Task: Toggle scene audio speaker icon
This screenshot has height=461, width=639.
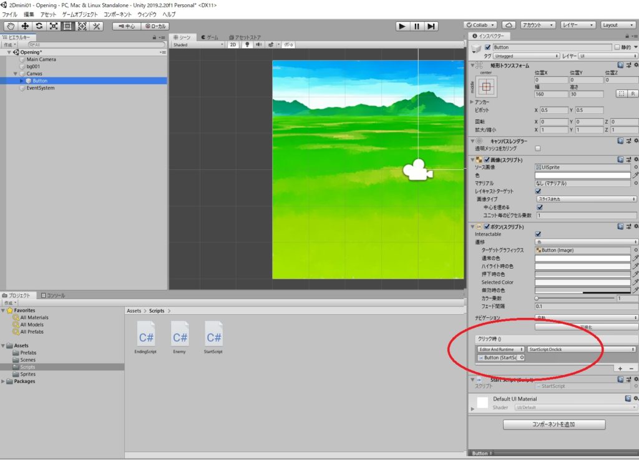Action: point(258,44)
